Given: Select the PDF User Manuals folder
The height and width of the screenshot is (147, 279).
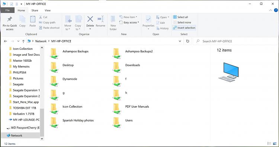Looking at the screenshot, I should pos(131,109).
